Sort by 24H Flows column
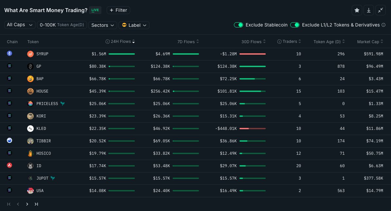This screenshot has height=211, width=391. click(120, 42)
